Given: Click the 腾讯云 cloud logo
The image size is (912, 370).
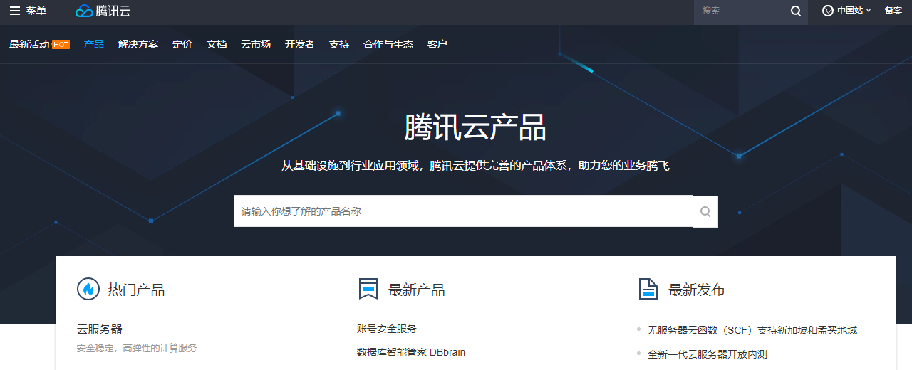Looking at the screenshot, I should [x=103, y=11].
